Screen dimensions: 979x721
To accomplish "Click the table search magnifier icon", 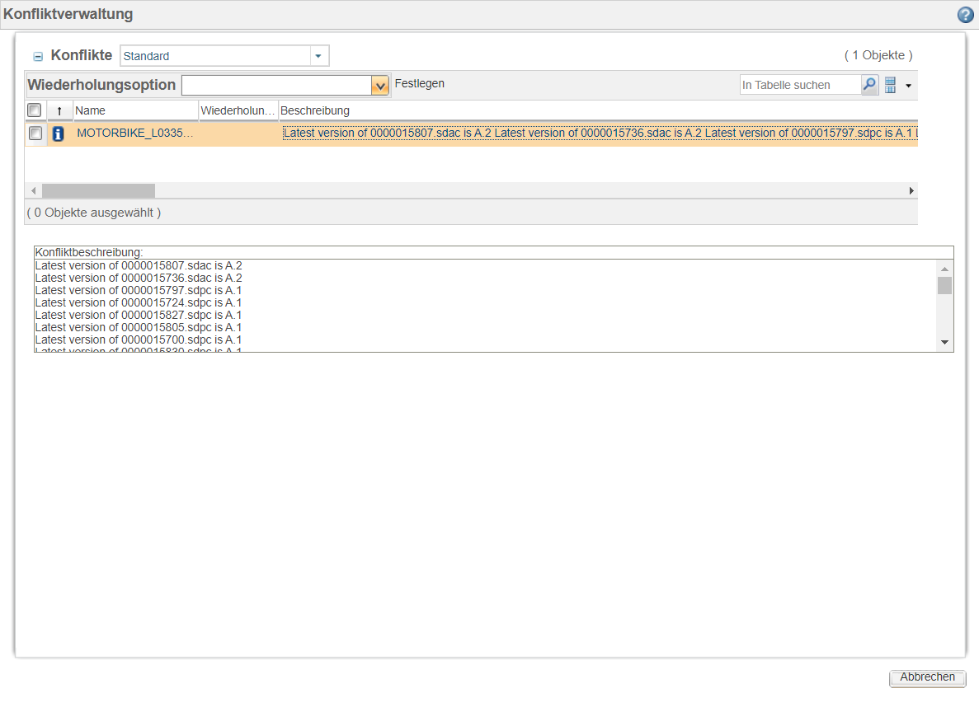I will coord(870,85).
